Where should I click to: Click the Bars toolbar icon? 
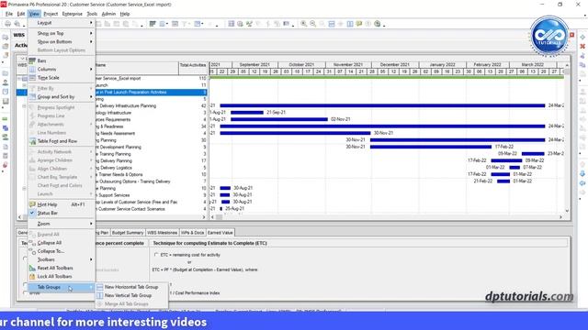click(x=153, y=24)
